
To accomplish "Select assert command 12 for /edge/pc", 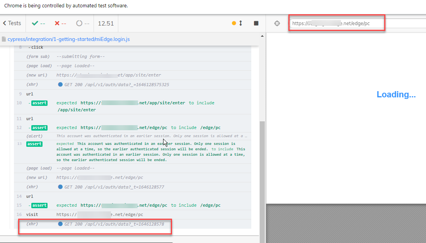I will 133,127.
